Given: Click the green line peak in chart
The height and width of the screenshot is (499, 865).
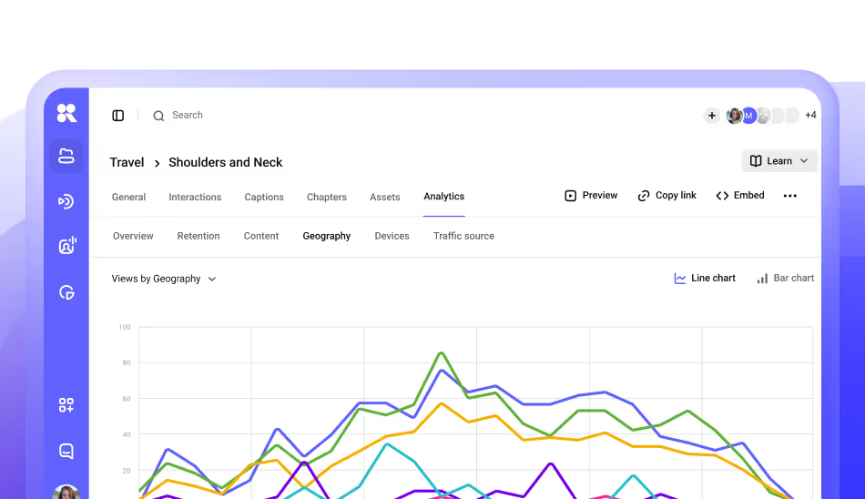Looking at the screenshot, I should coord(441,352).
